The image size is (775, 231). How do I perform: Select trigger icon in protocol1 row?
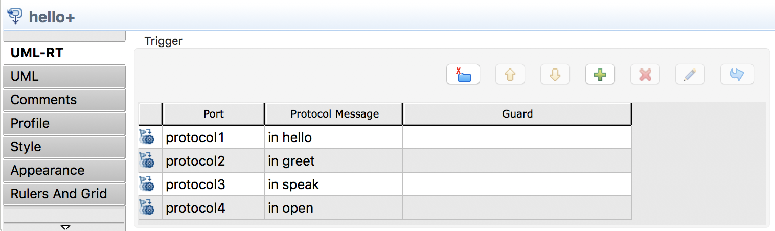point(147,137)
